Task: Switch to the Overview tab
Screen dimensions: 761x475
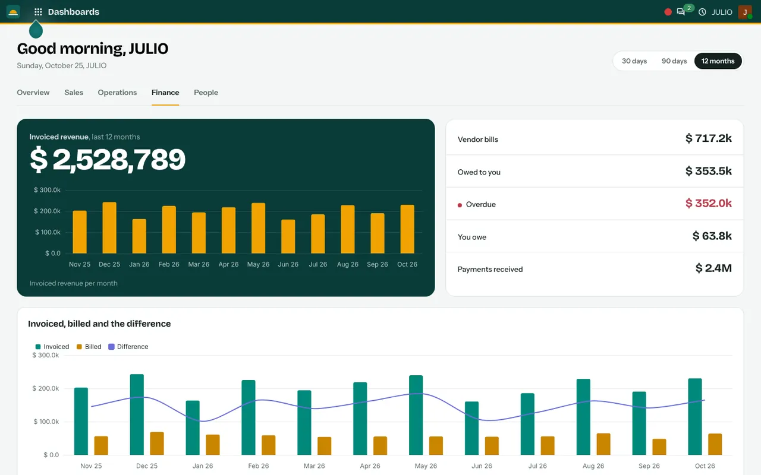Action: click(33, 93)
